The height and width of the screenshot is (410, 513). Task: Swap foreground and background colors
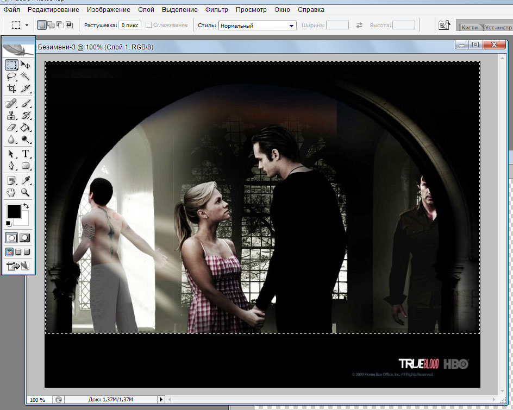(26, 206)
